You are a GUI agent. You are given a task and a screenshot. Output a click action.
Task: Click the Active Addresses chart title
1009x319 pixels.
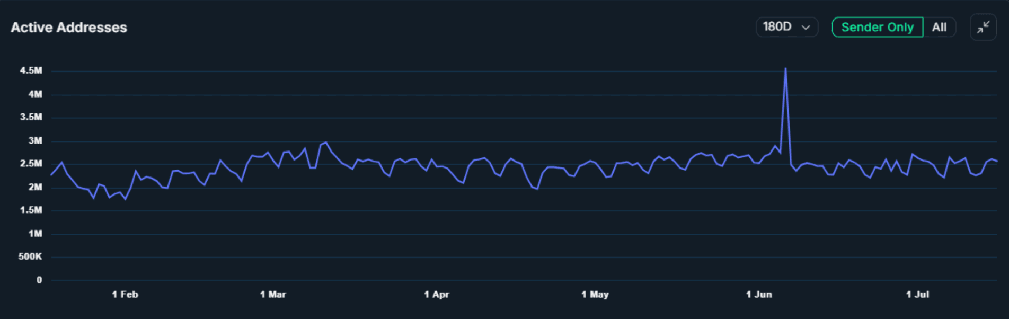69,28
